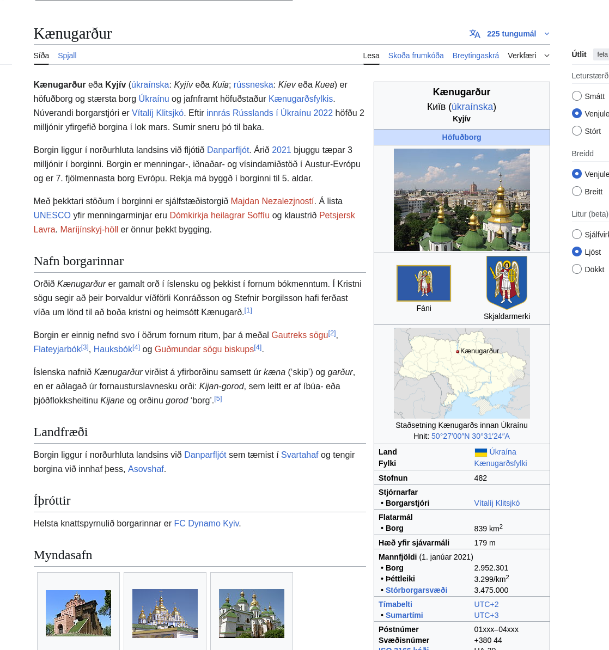
Task: Open the Danparfljót link in second paragraph
Action: pyautogui.click(x=228, y=150)
